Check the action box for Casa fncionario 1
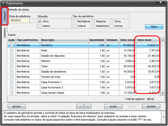Screen dimensions: 168x126 coord(12,82)
